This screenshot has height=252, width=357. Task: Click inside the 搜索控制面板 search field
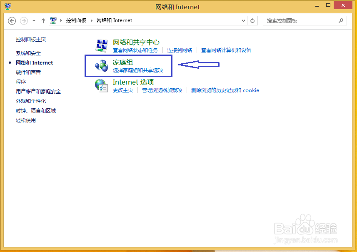pos(300,20)
